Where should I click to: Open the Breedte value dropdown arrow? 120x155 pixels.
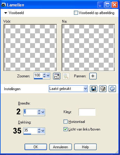[x=43, y=112]
